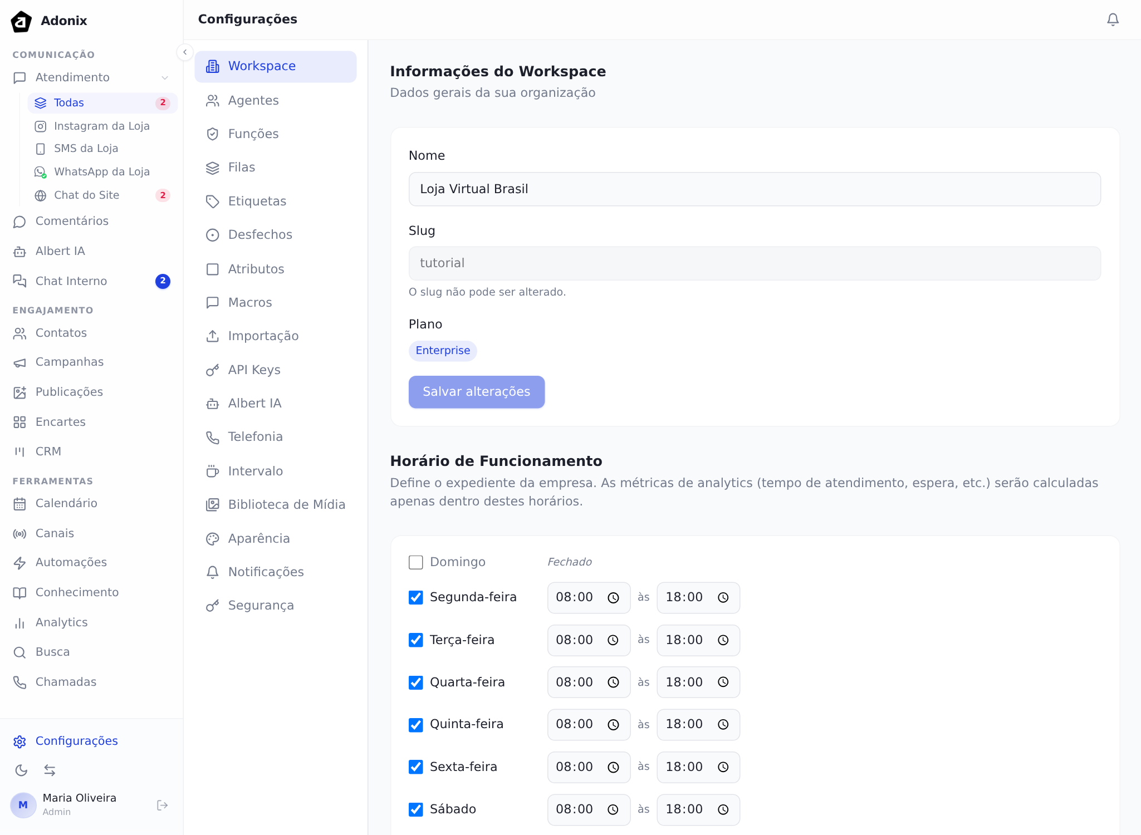Open Chamadas
Viewport: 1141px width, 835px height.
(x=91, y=682)
